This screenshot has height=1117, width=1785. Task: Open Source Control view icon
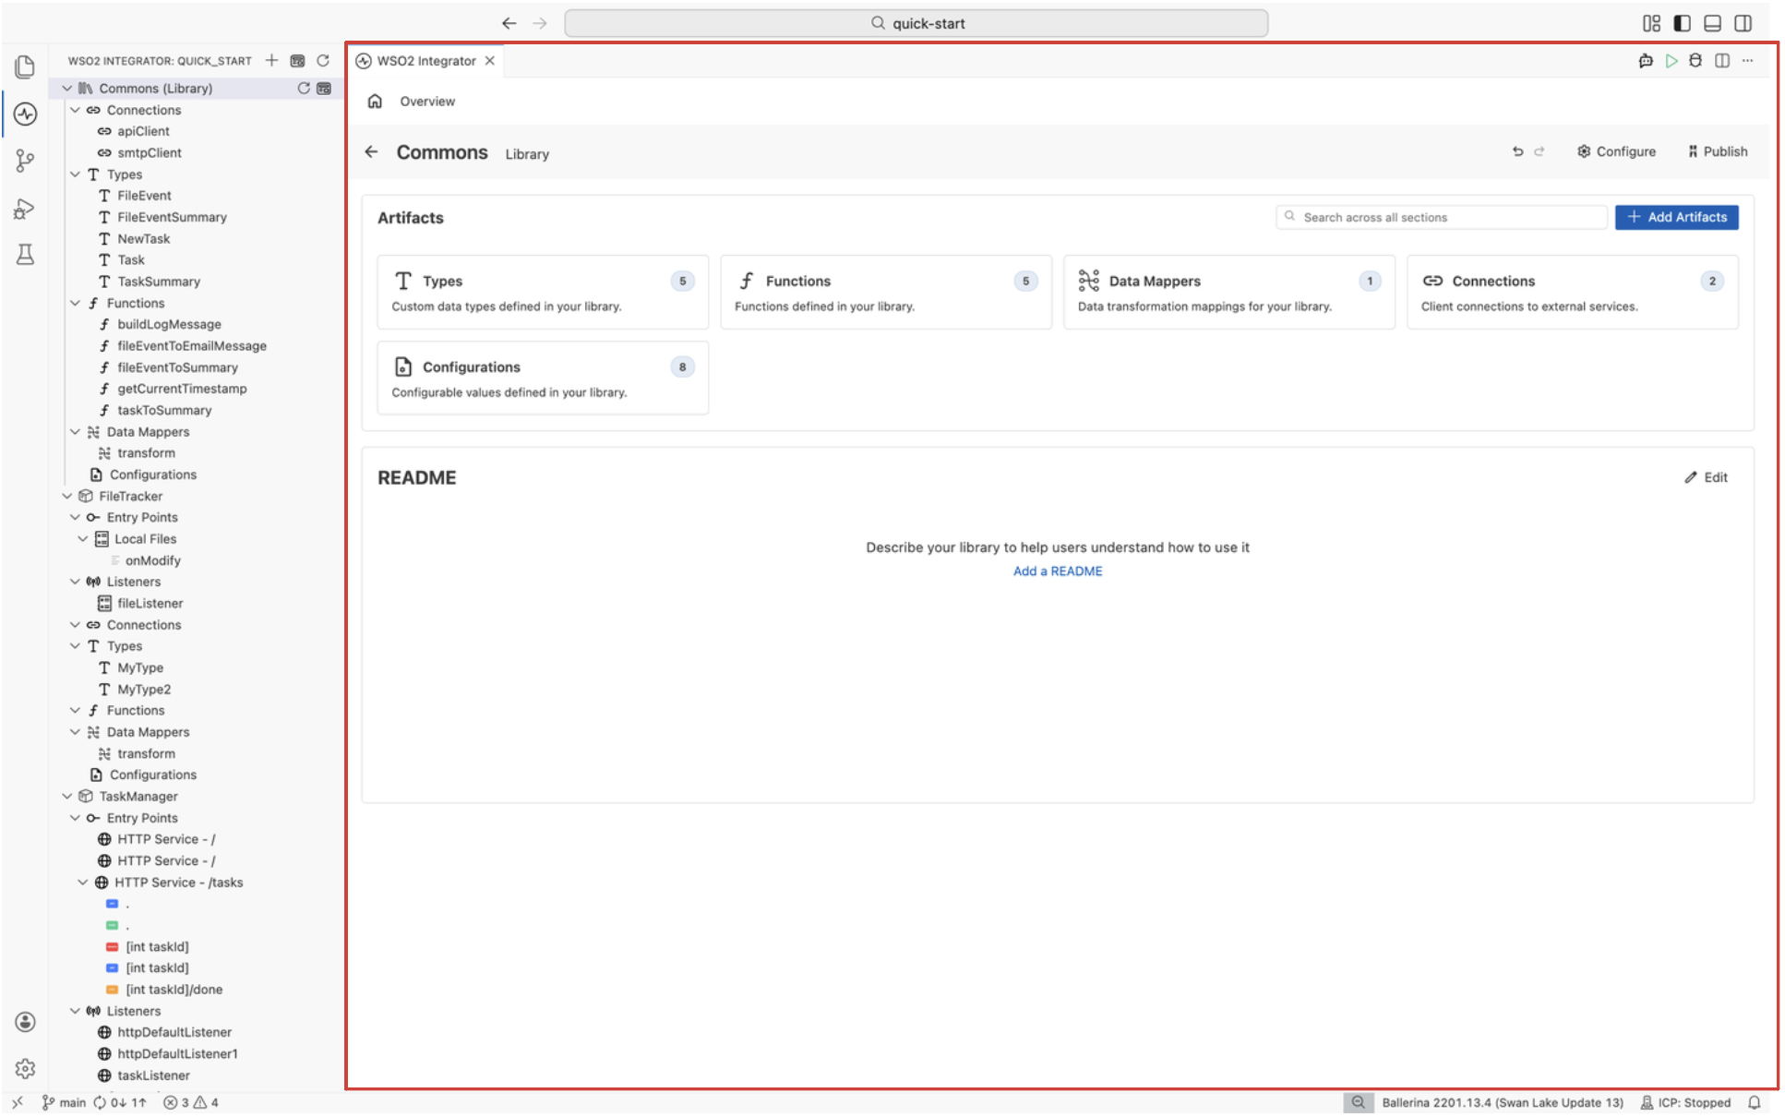coord(25,161)
